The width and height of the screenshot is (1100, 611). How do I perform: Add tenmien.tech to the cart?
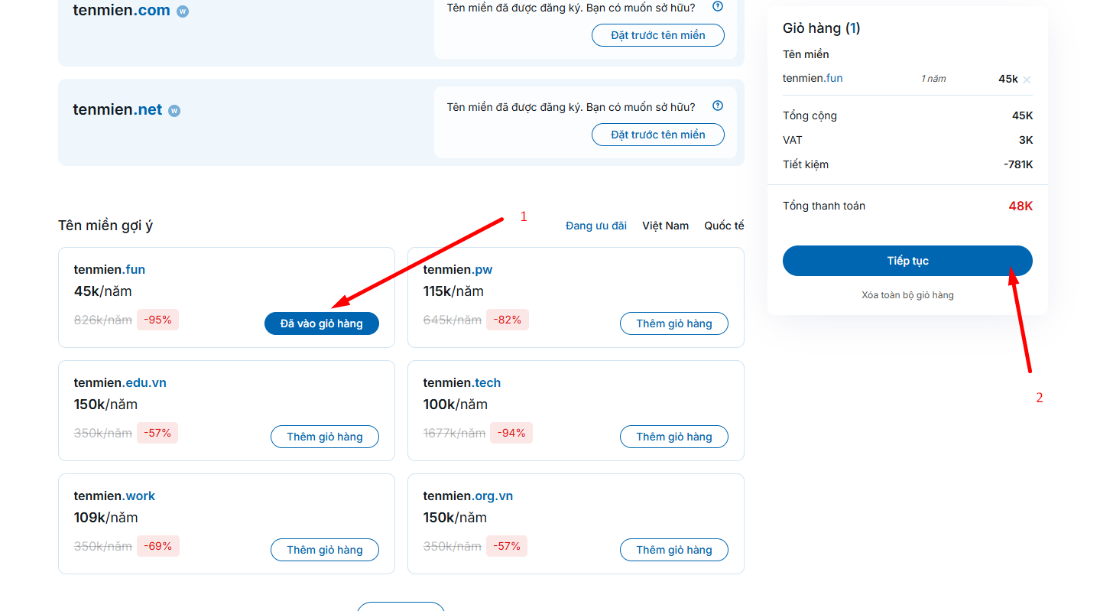coord(673,437)
